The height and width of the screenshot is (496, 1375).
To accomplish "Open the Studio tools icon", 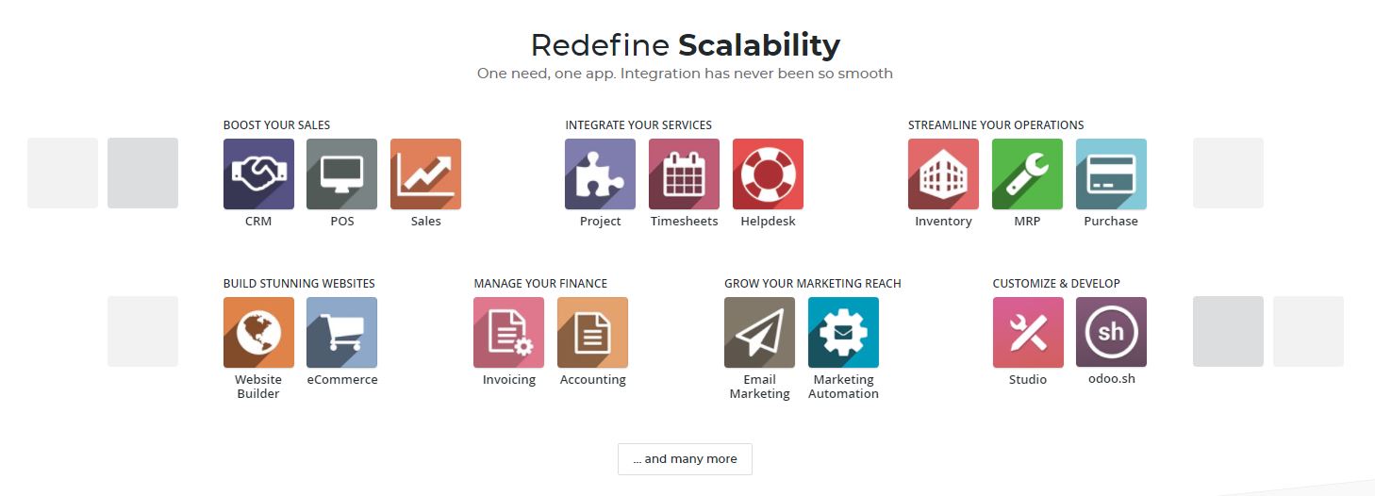I will (1028, 332).
